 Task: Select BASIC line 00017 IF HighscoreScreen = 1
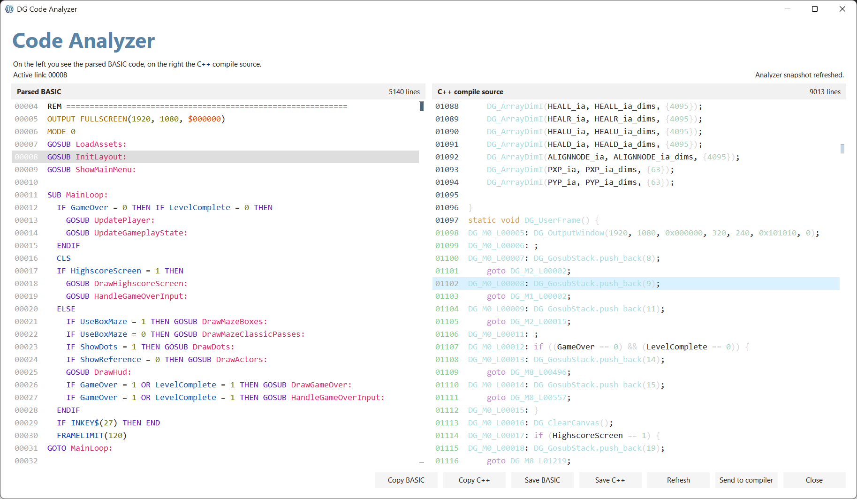[215, 271]
